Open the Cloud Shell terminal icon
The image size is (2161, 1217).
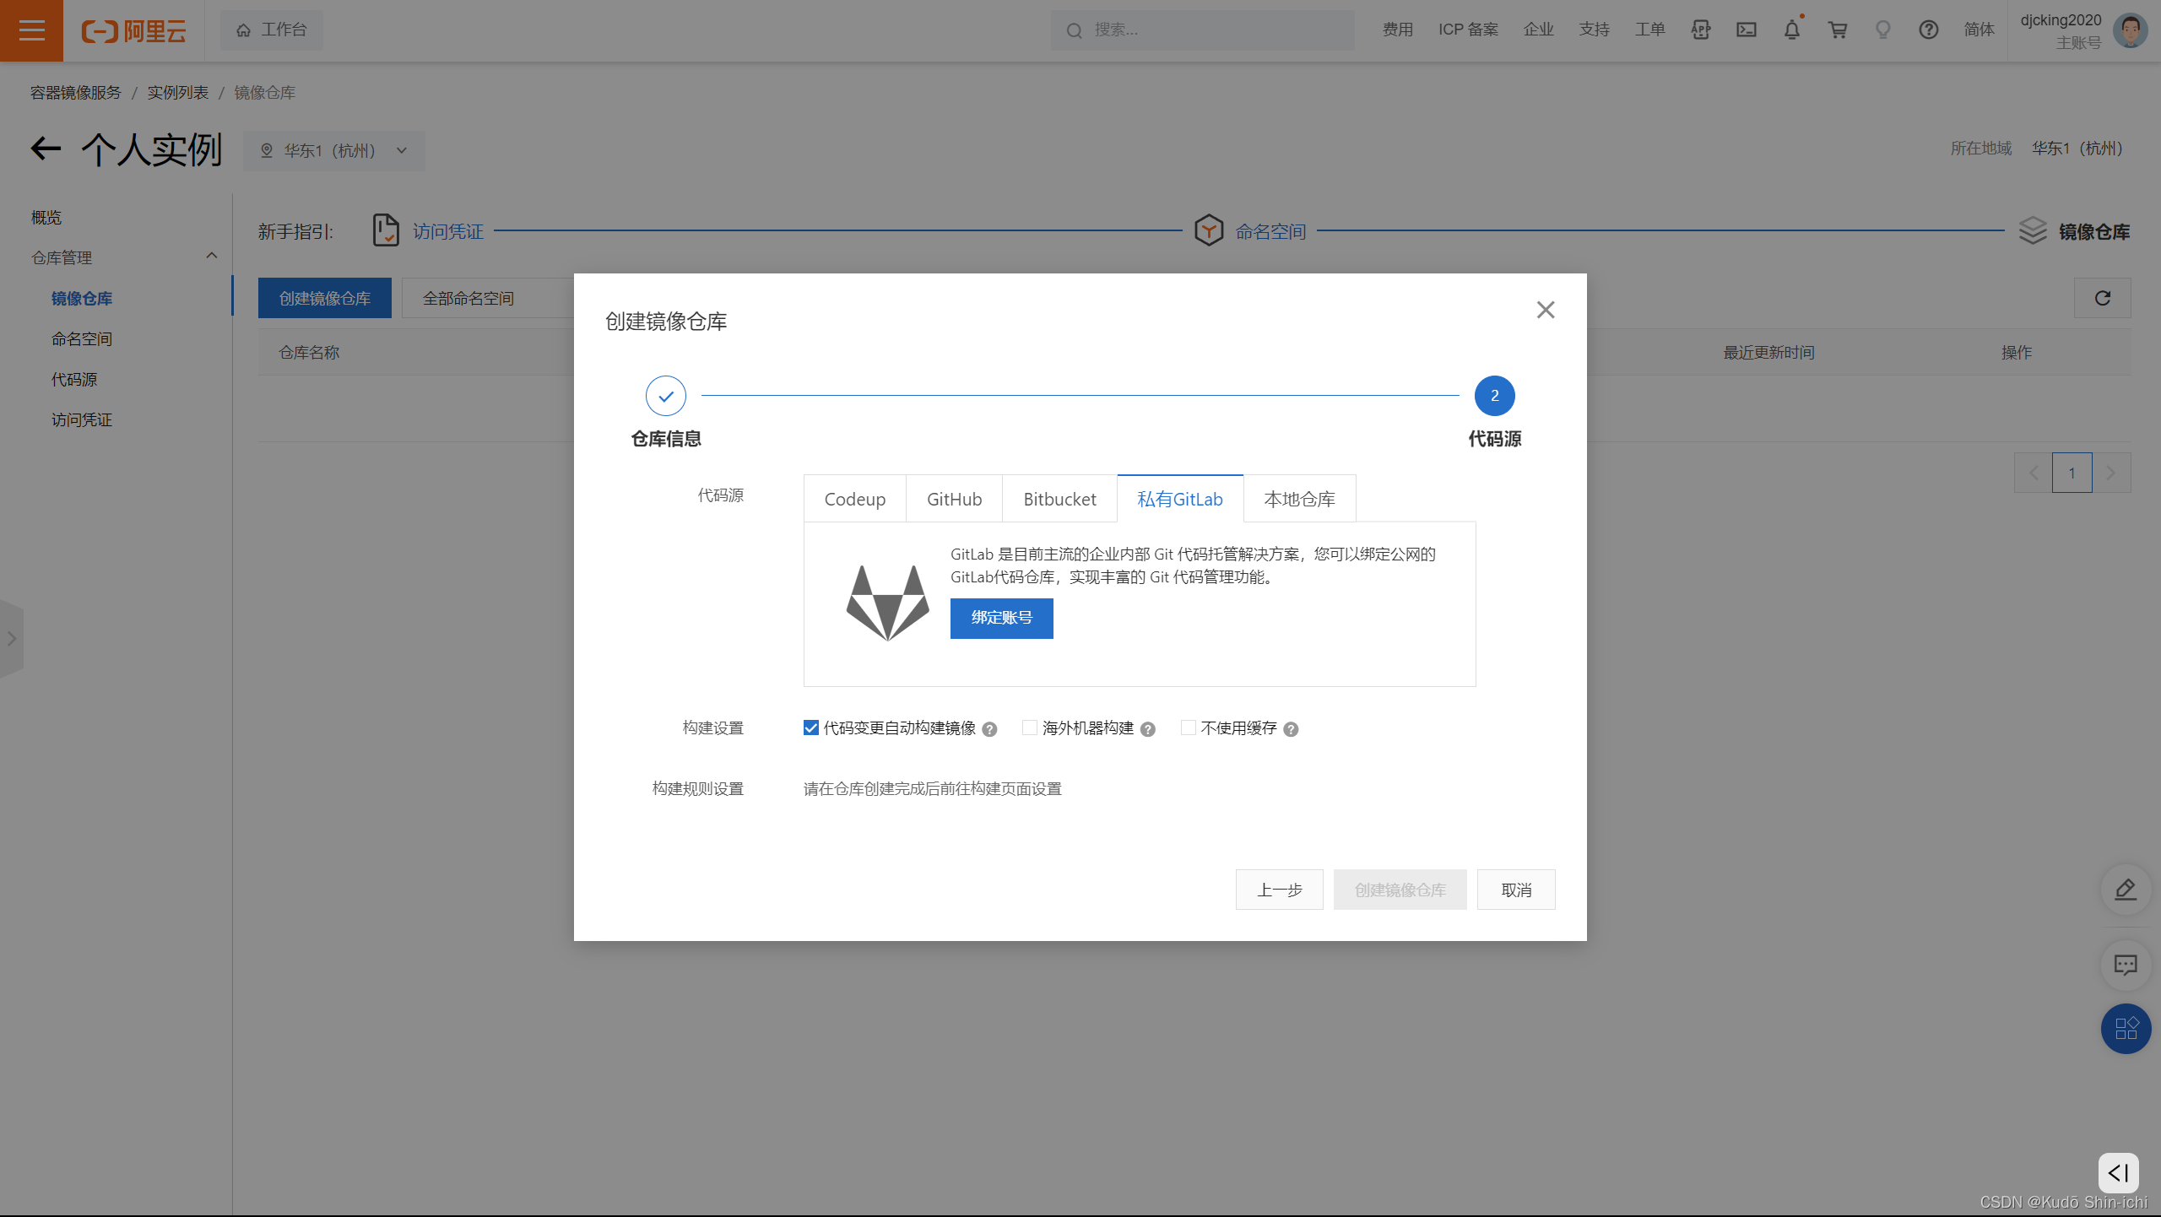(x=1746, y=30)
